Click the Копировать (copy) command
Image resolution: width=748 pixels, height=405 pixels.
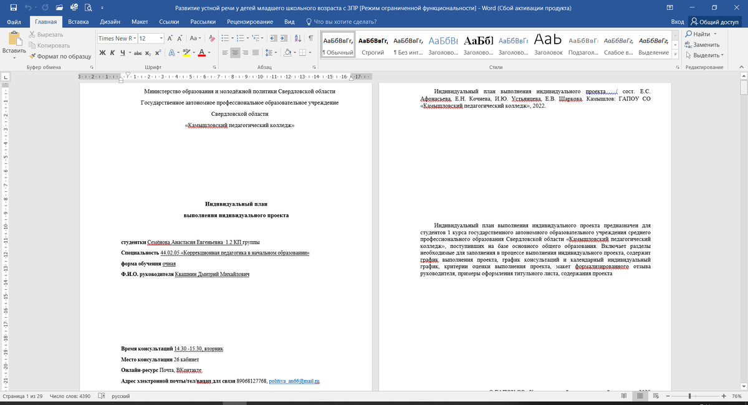pos(49,45)
